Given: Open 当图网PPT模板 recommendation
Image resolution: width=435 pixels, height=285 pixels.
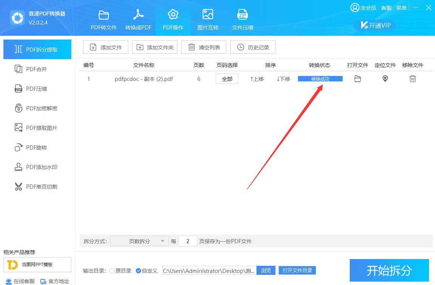Looking at the screenshot, I should [x=37, y=265].
